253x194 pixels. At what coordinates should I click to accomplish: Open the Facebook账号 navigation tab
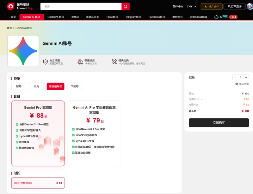point(157,17)
